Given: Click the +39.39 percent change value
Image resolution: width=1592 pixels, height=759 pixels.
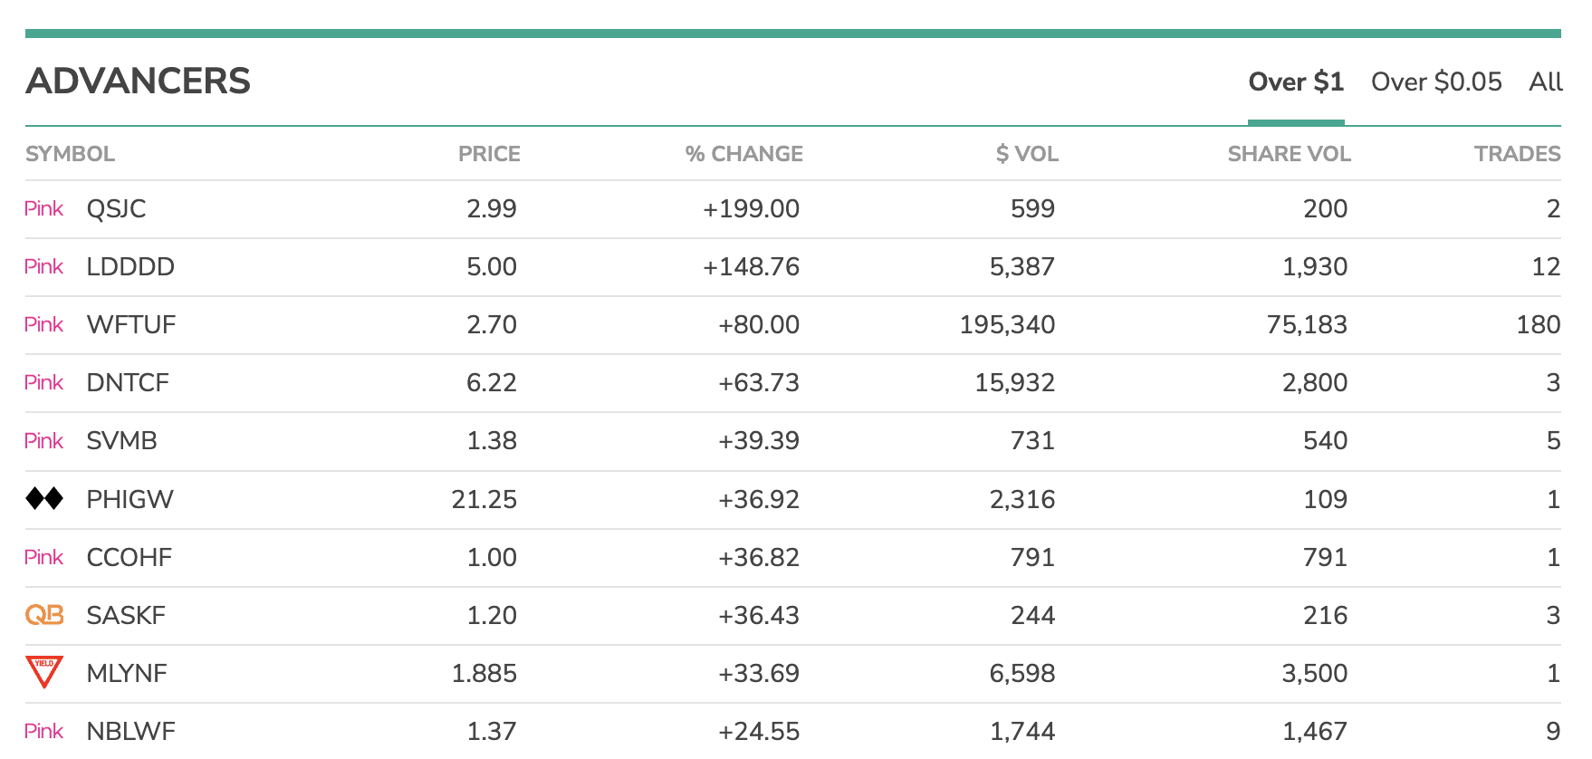Looking at the screenshot, I should coord(759,441).
